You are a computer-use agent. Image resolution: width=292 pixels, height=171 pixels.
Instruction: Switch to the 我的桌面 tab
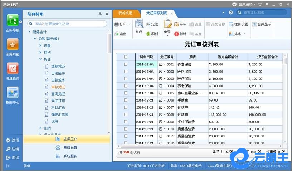[x=125, y=13]
